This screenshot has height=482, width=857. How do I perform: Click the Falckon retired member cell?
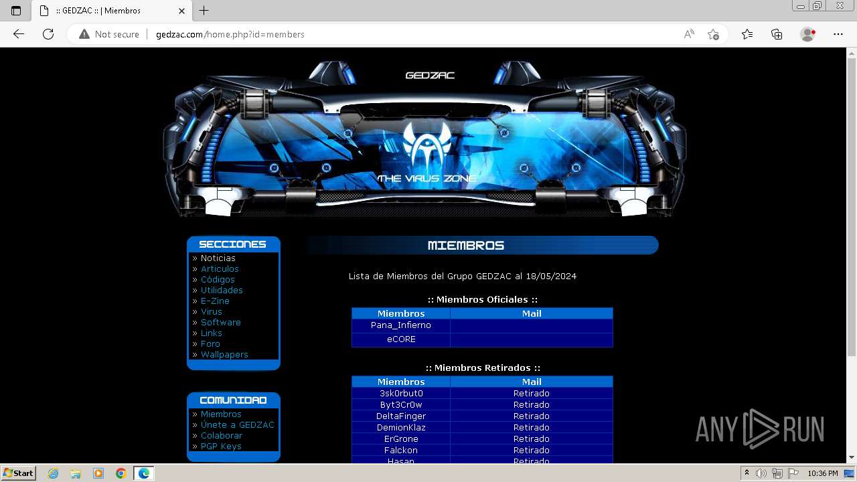coord(400,451)
